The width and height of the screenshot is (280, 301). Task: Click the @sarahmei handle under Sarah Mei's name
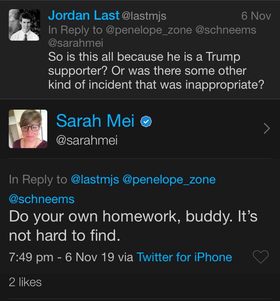click(87, 140)
